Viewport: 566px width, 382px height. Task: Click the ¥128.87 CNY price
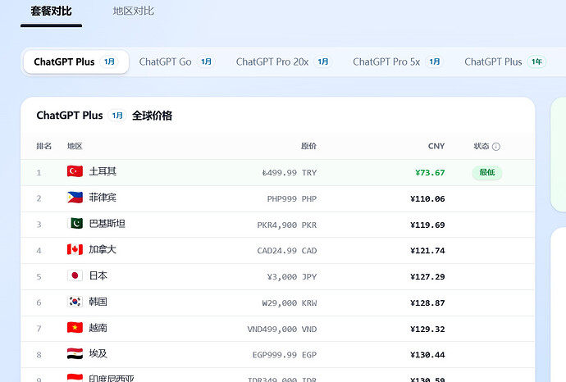tap(427, 303)
